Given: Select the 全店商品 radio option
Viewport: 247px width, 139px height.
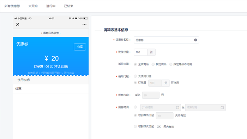Looking at the screenshot, I should [x=135, y=64].
